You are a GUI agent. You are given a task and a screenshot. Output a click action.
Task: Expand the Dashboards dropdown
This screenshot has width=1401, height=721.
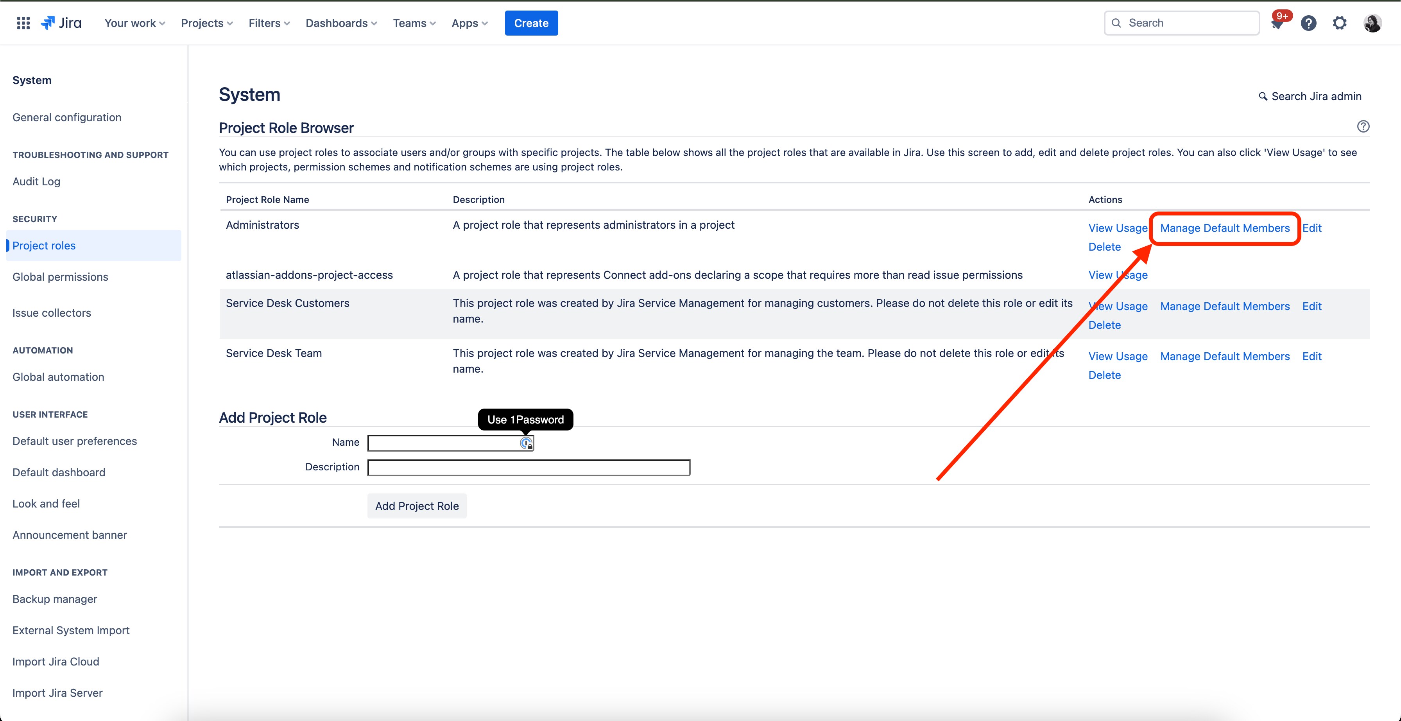[341, 23]
